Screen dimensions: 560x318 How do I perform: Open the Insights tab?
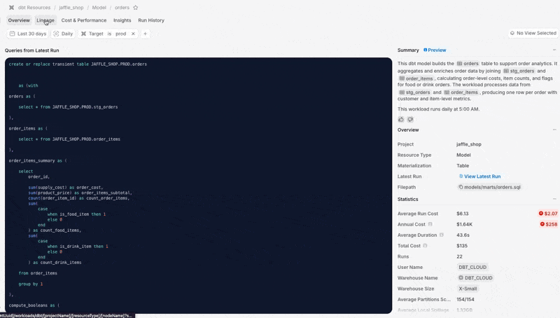[x=122, y=20]
